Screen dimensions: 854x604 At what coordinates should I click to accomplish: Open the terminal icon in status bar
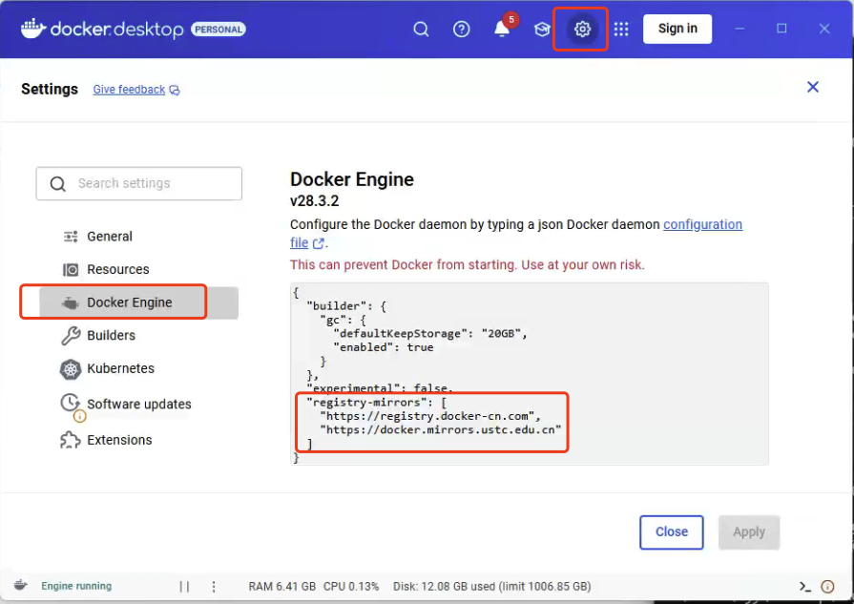(x=805, y=587)
